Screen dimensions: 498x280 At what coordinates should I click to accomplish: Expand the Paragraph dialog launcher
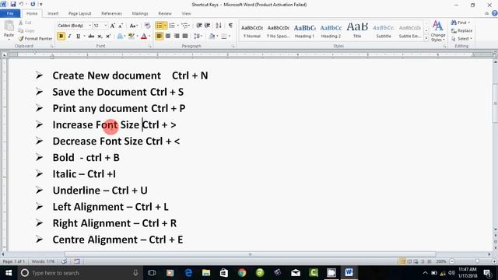(233, 47)
